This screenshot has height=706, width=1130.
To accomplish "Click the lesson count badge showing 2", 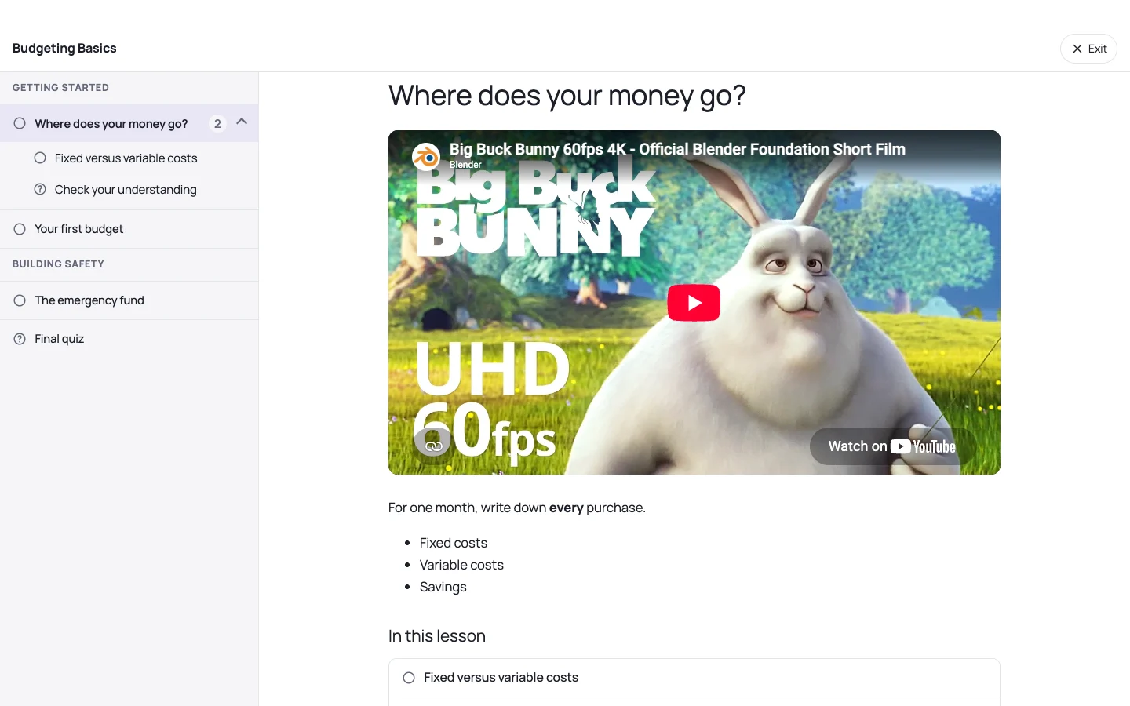I will [217, 123].
